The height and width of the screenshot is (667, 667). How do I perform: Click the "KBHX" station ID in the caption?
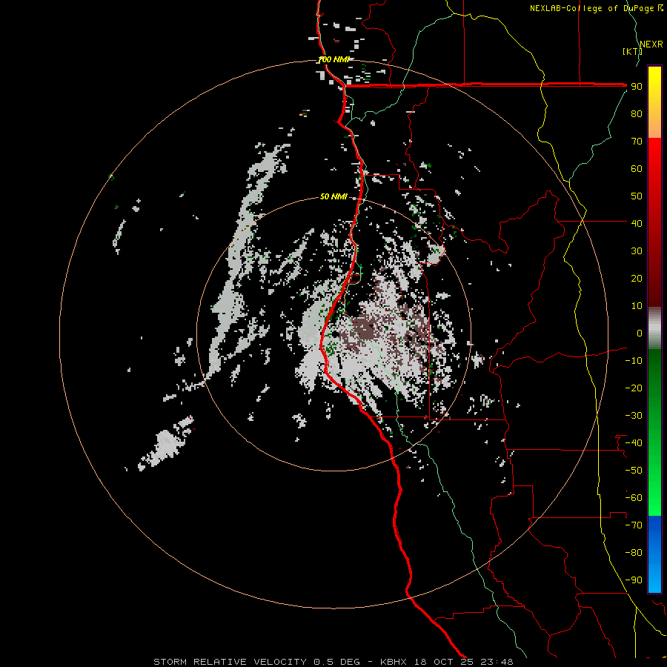pyautogui.click(x=393, y=662)
